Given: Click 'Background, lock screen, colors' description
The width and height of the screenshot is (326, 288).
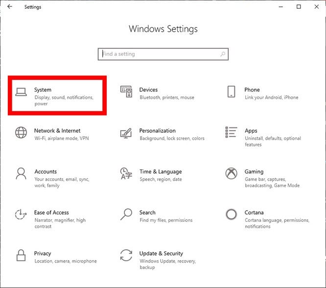Looking at the screenshot, I should pos(172,139).
